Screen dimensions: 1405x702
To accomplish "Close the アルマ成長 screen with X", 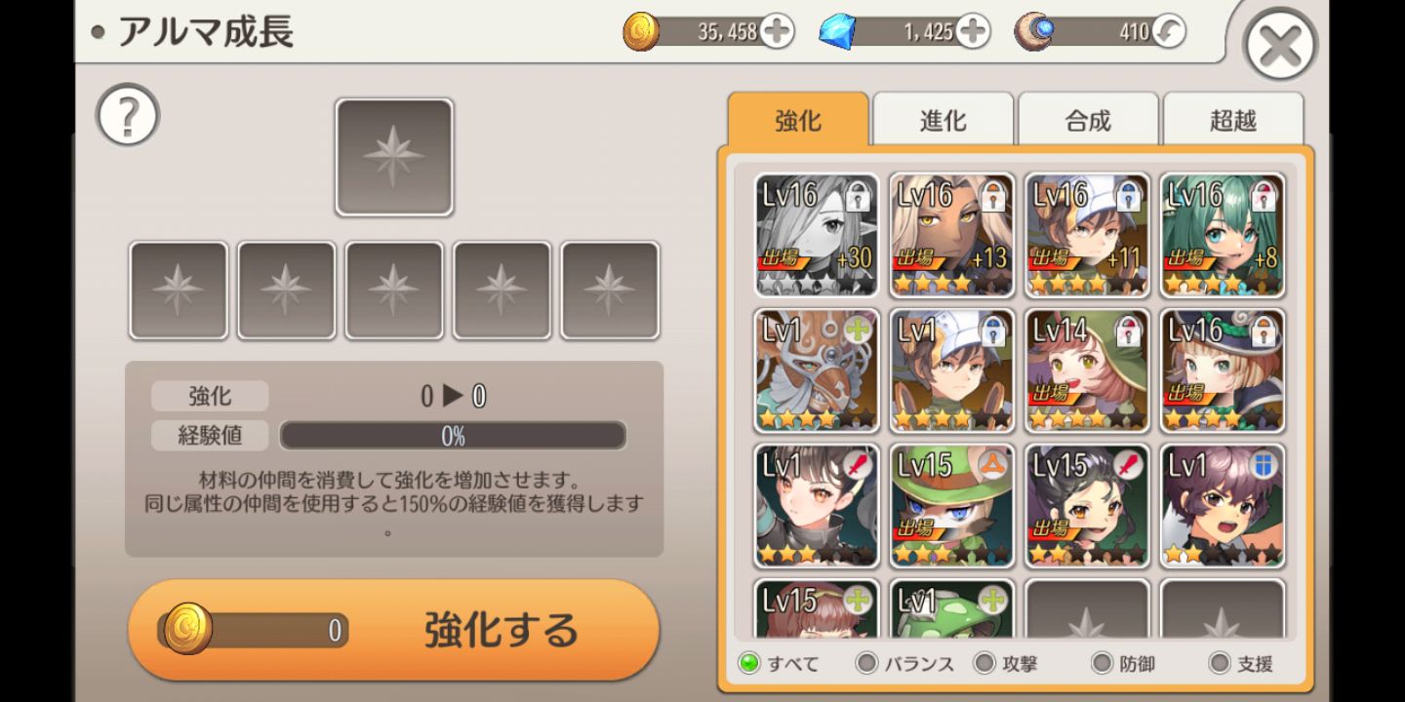I will (1280, 45).
